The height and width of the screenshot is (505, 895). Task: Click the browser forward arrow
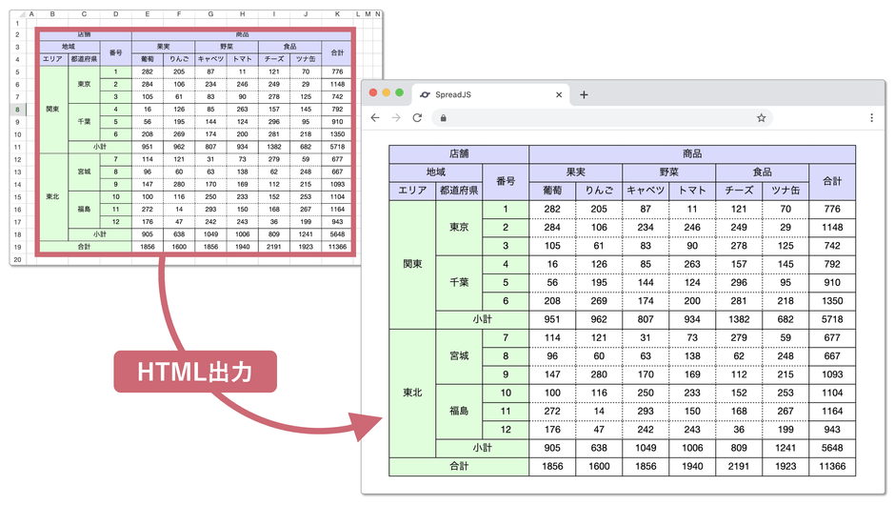pyautogui.click(x=396, y=118)
